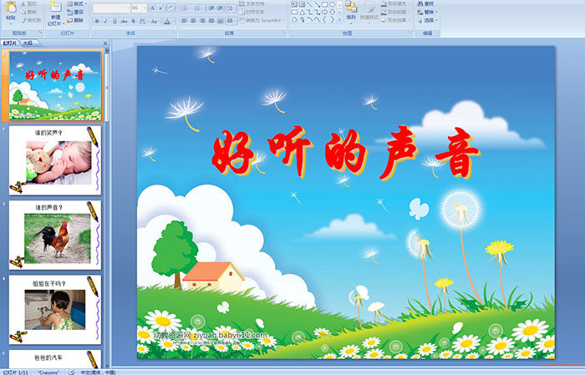Cut selection with 剪切 button
The image size is (585, 375).
click(x=29, y=4)
